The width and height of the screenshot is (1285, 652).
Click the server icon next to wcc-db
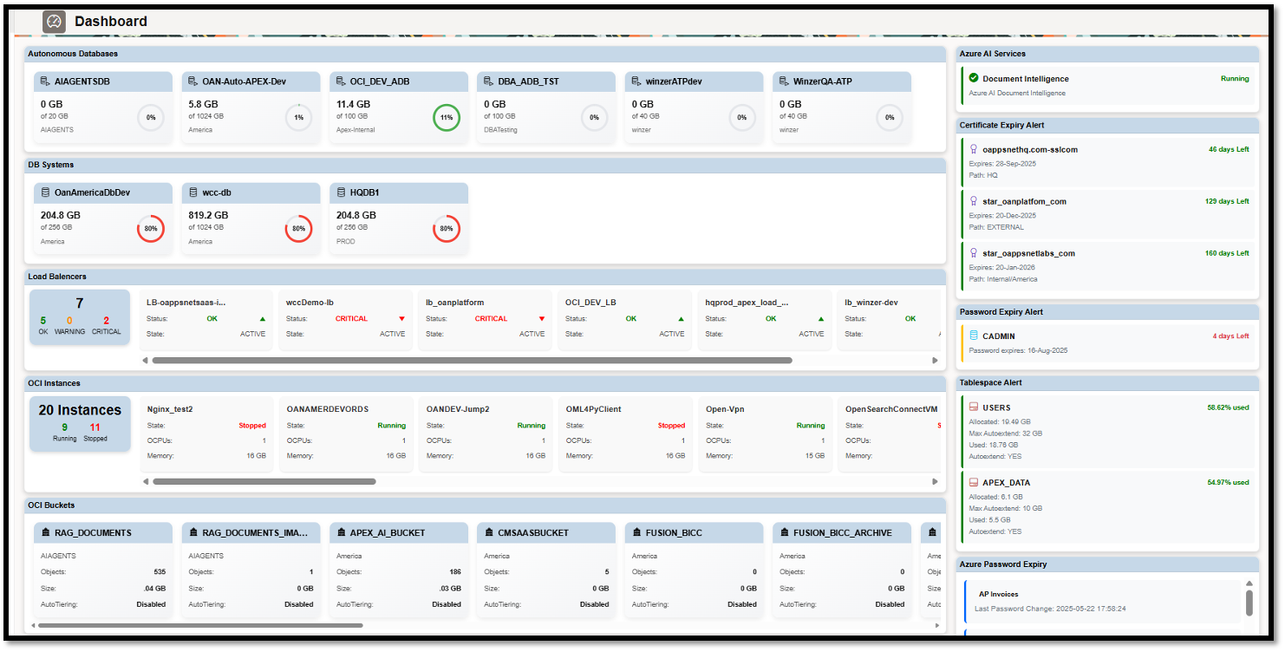[x=192, y=192]
